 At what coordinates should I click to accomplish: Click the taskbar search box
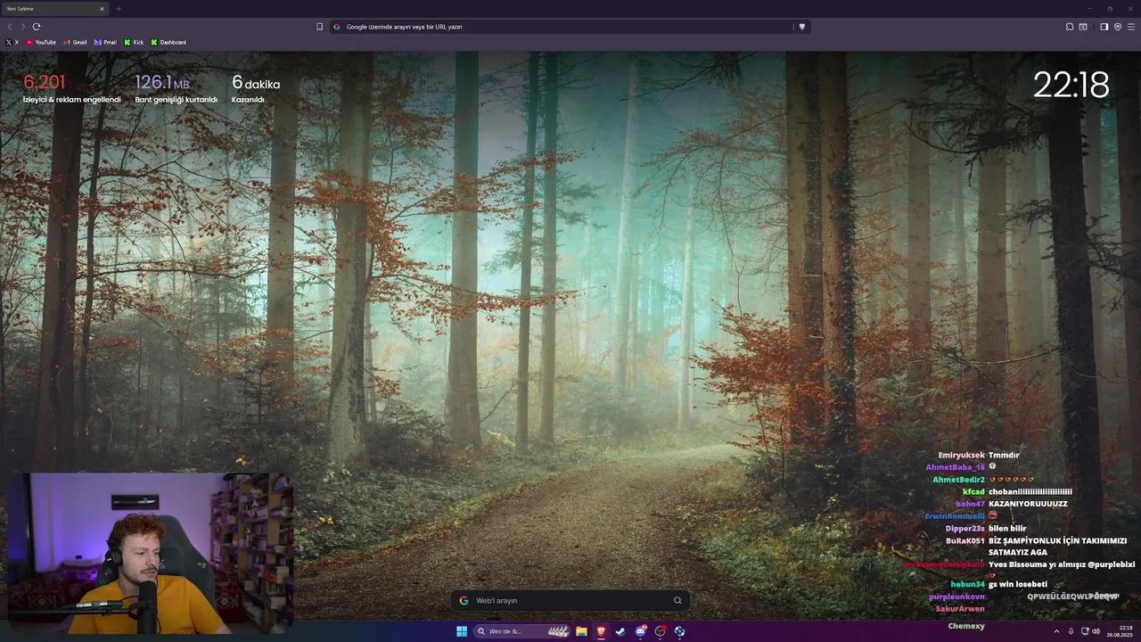(x=522, y=631)
